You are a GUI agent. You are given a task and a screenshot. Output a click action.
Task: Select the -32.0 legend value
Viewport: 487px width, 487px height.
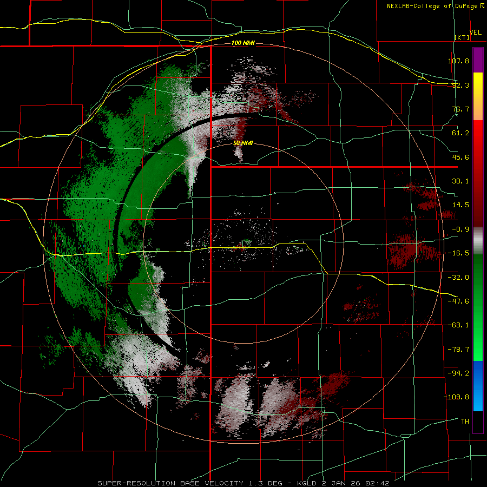[x=458, y=278]
